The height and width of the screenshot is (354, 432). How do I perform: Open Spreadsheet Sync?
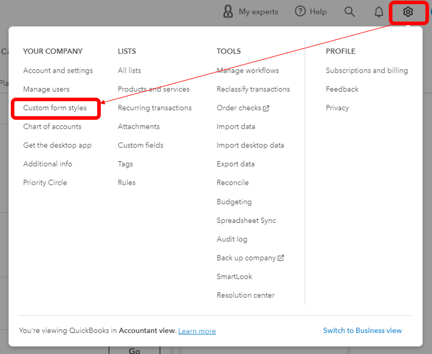[247, 220]
